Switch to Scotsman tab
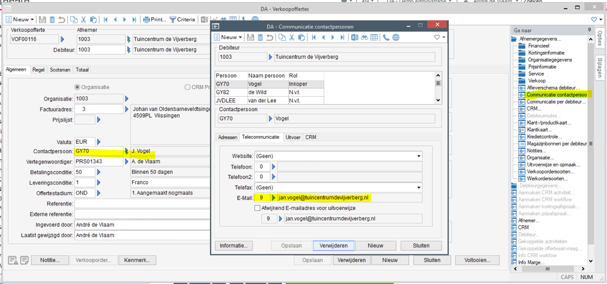This screenshot has height=284, width=607. [x=60, y=70]
